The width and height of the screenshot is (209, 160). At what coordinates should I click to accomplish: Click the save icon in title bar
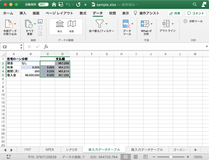pyautogui.click(x=61, y=4)
